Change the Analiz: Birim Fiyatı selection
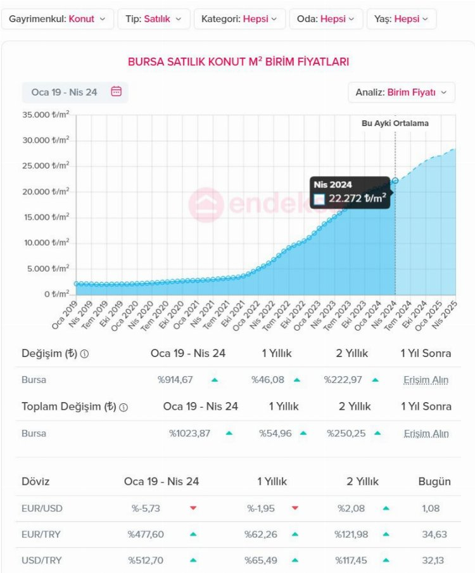Screen dimensions: 475x573 coord(401,92)
